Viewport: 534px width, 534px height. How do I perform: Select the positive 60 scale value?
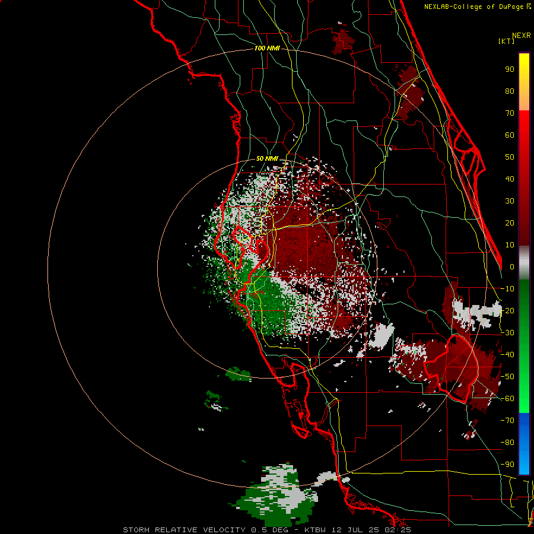[510, 135]
